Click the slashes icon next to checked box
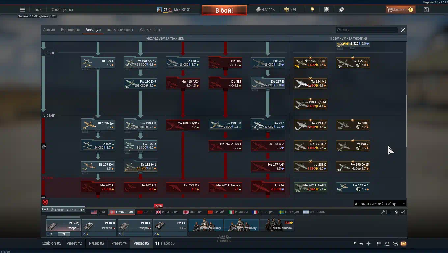The width and height of the screenshot is (448, 253). click(397, 212)
